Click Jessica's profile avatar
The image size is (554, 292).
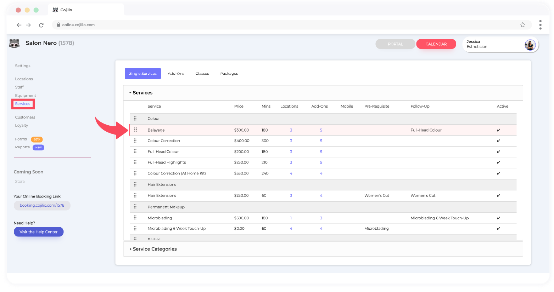click(530, 45)
